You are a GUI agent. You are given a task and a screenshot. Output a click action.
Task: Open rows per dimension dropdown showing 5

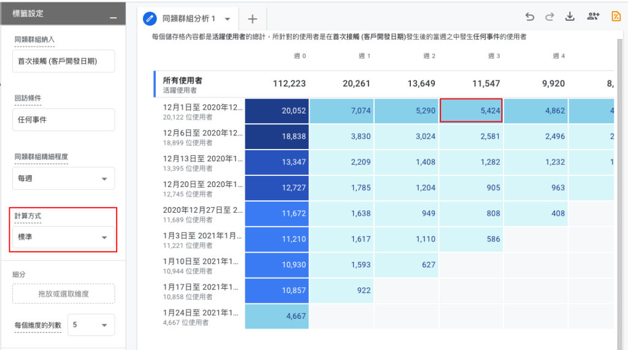(x=91, y=325)
